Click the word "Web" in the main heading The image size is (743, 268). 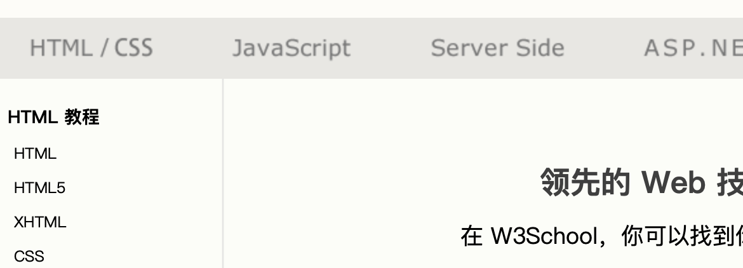[x=673, y=183]
